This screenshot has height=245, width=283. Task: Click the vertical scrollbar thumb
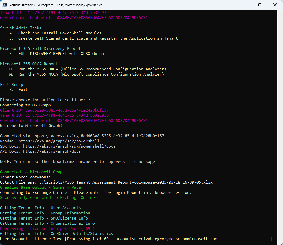tap(280, 26)
